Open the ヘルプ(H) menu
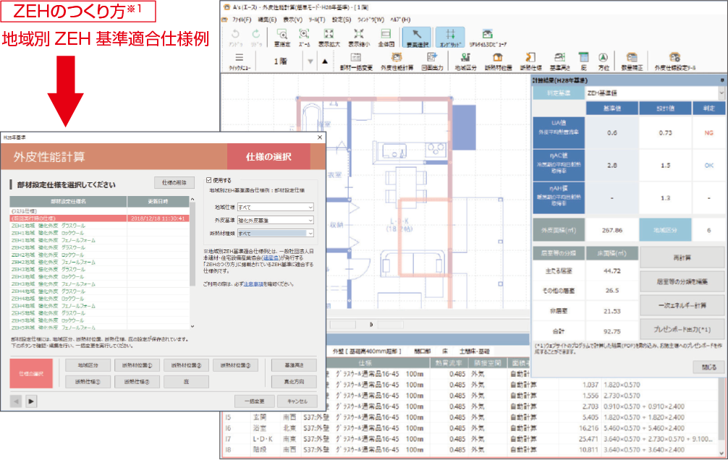The height and width of the screenshot is (460, 728). coord(400,20)
